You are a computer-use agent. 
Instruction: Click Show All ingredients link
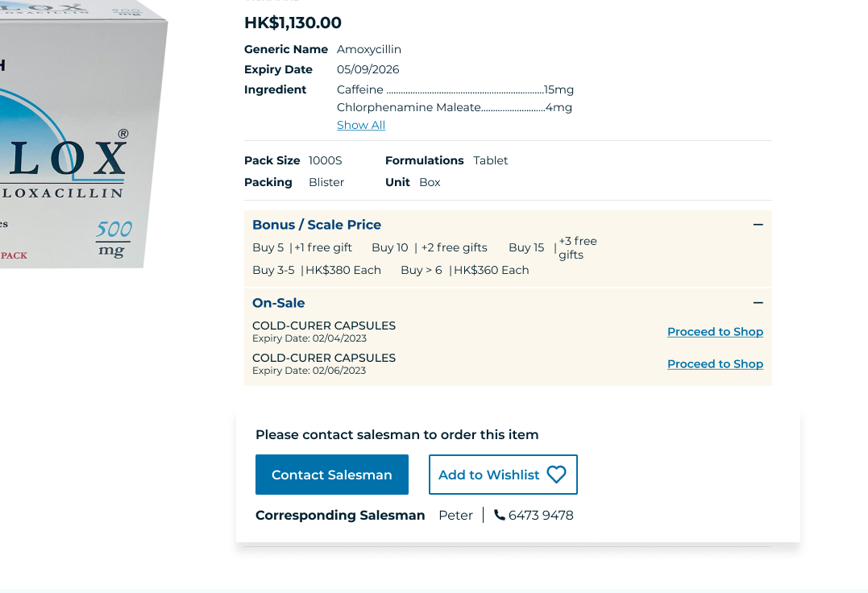tap(361, 125)
